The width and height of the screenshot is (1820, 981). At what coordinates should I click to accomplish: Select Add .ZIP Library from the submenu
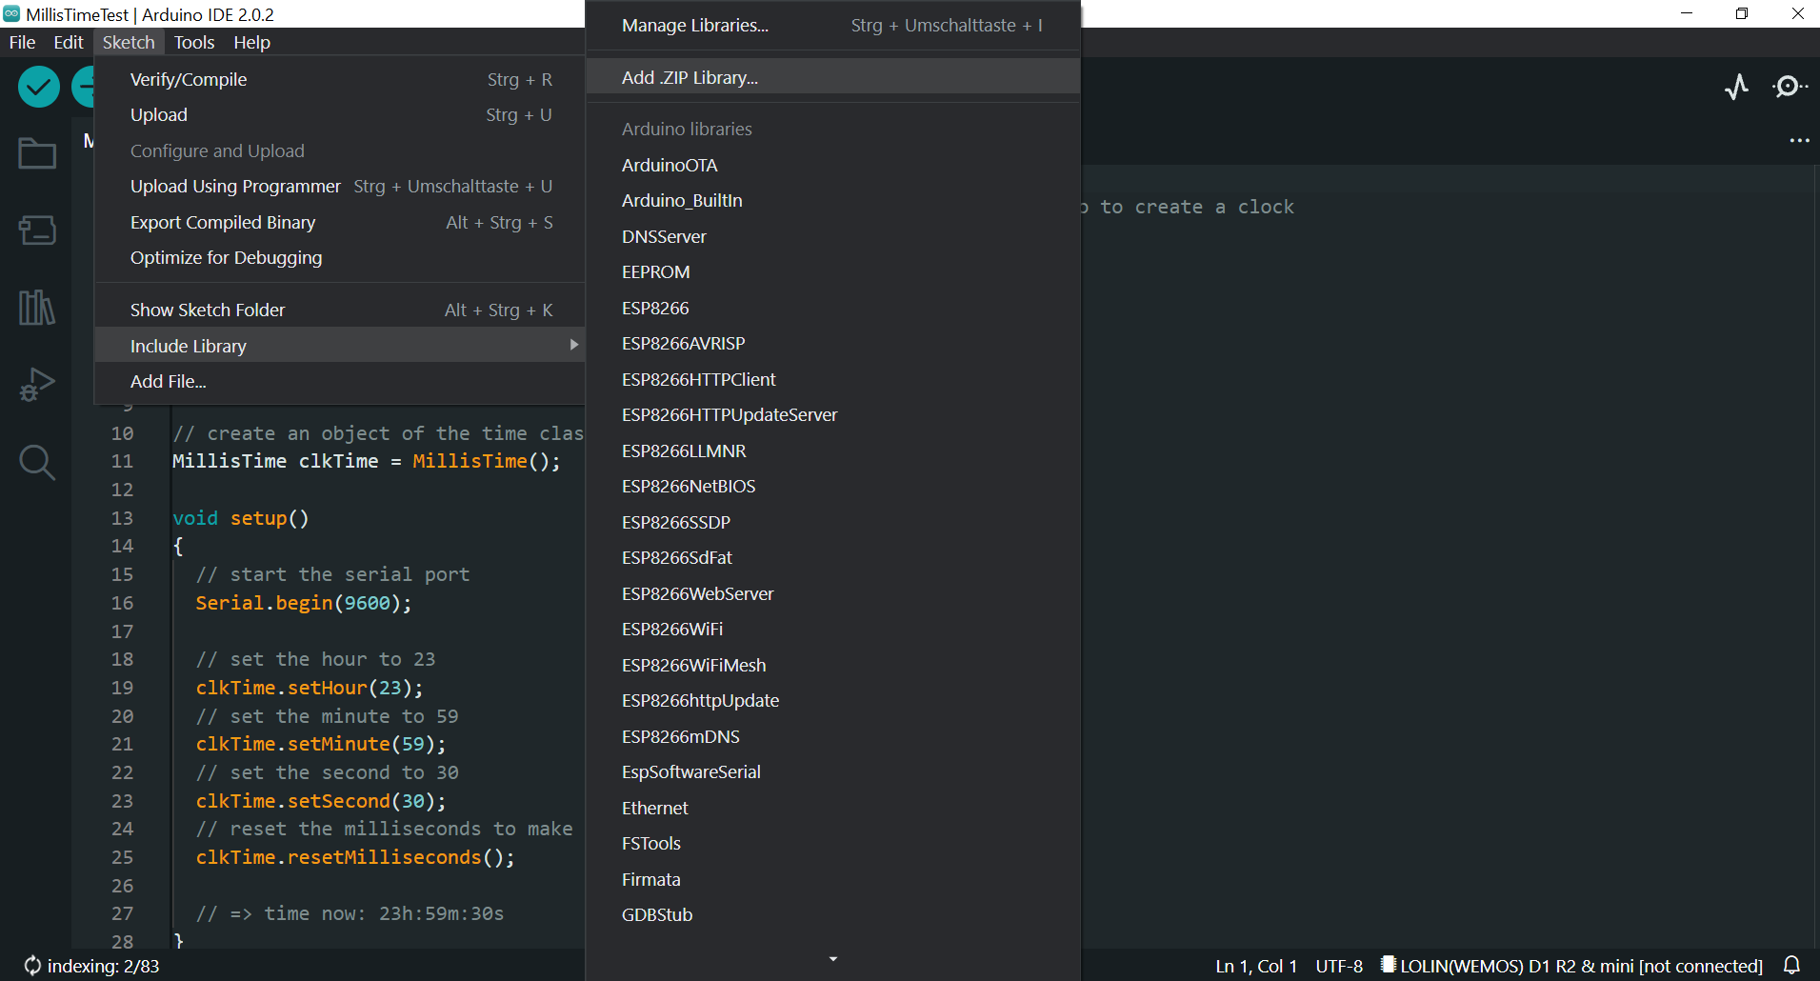pos(690,77)
